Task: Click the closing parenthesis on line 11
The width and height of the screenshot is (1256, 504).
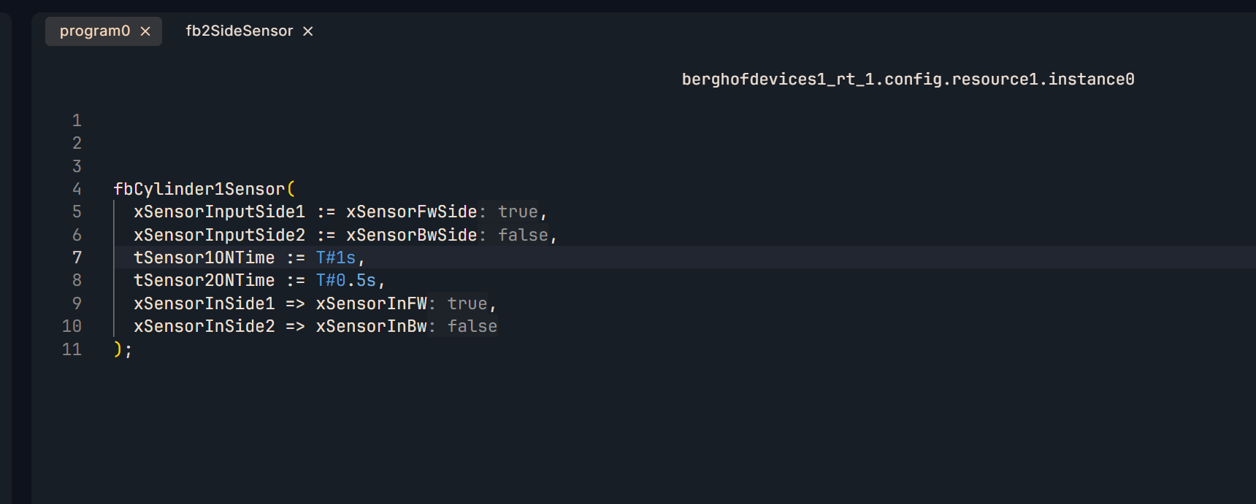Action: click(118, 349)
